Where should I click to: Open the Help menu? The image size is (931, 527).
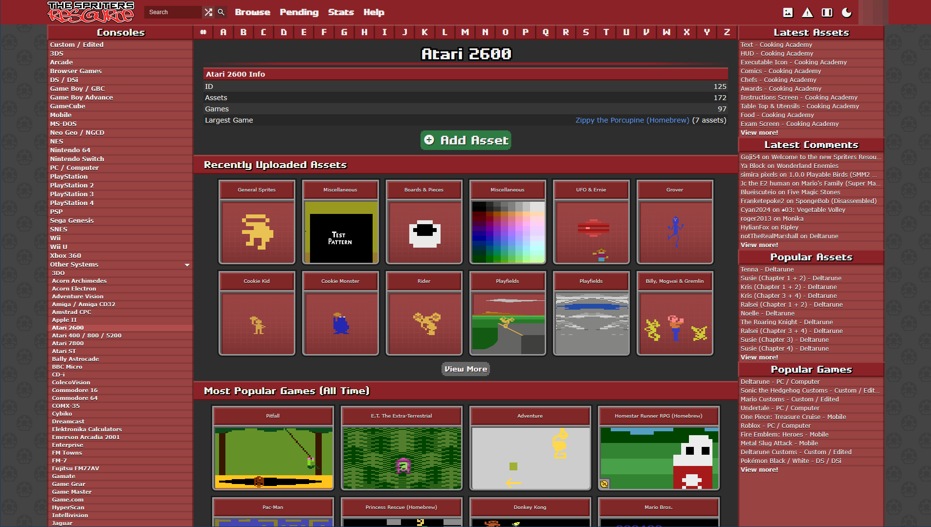[374, 12]
